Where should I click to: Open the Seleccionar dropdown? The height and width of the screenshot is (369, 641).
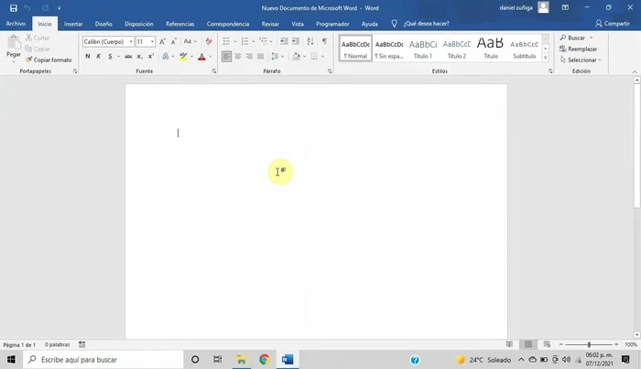[x=581, y=60]
